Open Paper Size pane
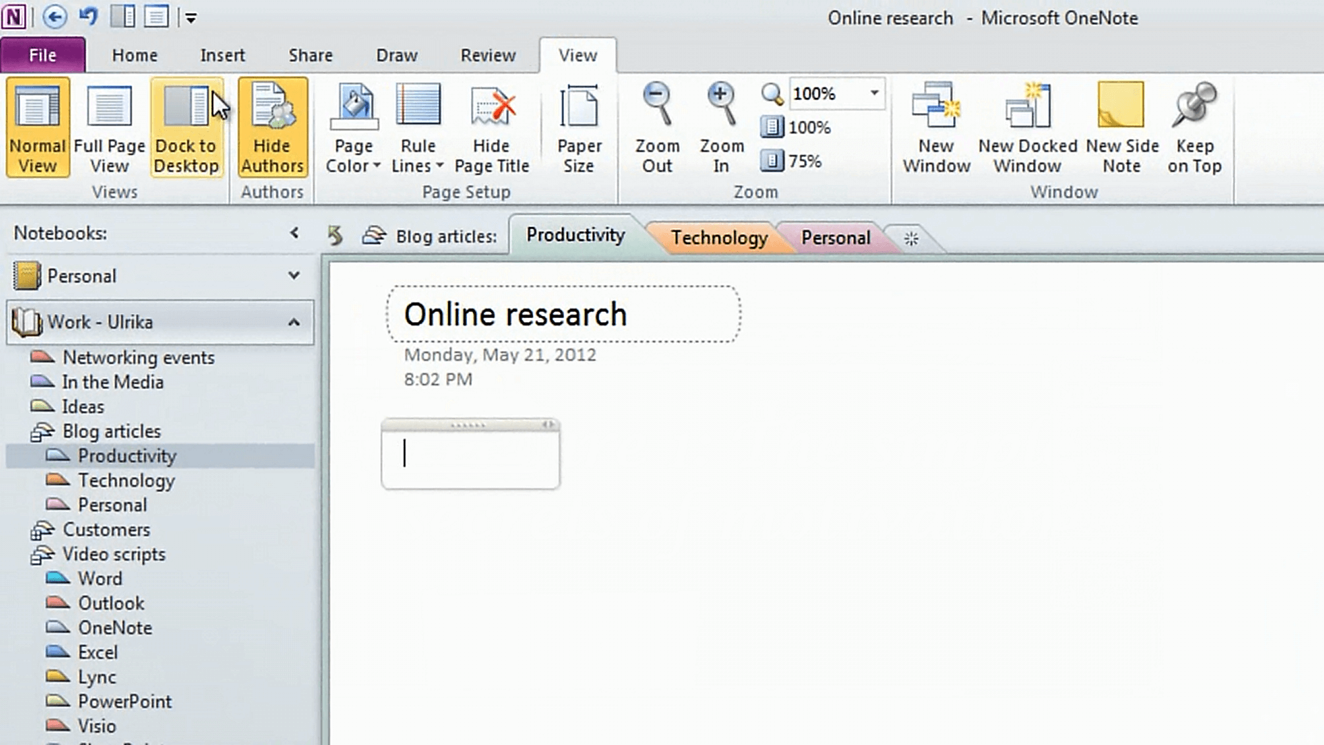1324x745 pixels. (x=579, y=128)
